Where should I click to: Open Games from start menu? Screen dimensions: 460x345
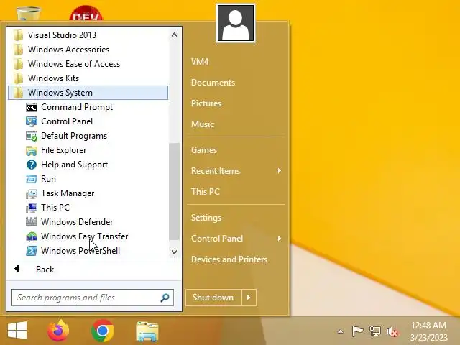204,150
